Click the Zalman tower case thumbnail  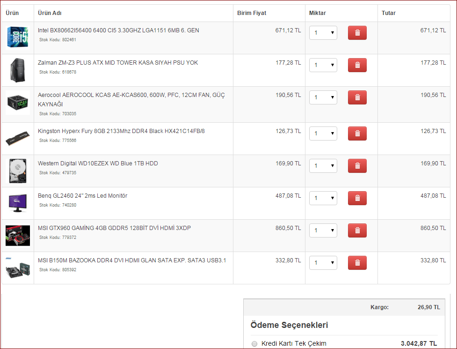tap(18, 70)
